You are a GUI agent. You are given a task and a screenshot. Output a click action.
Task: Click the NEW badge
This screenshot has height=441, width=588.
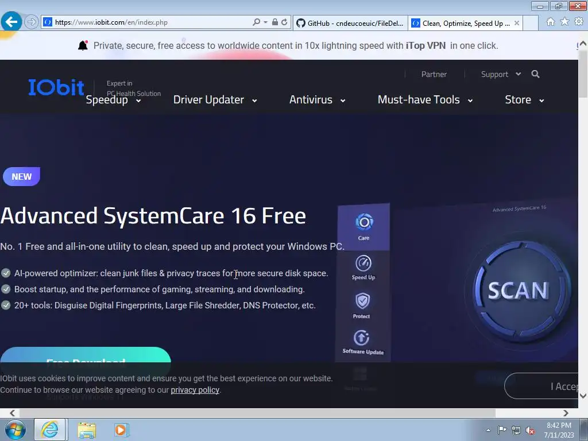pyautogui.click(x=21, y=177)
